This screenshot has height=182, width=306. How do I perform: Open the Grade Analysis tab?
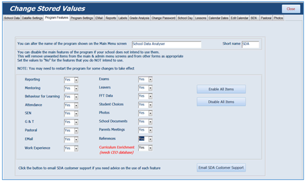tap(139, 18)
